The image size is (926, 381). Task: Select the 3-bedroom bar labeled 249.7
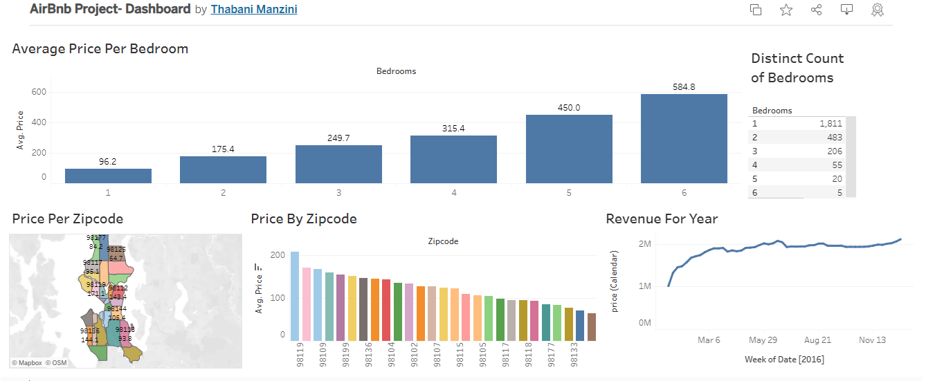(338, 164)
